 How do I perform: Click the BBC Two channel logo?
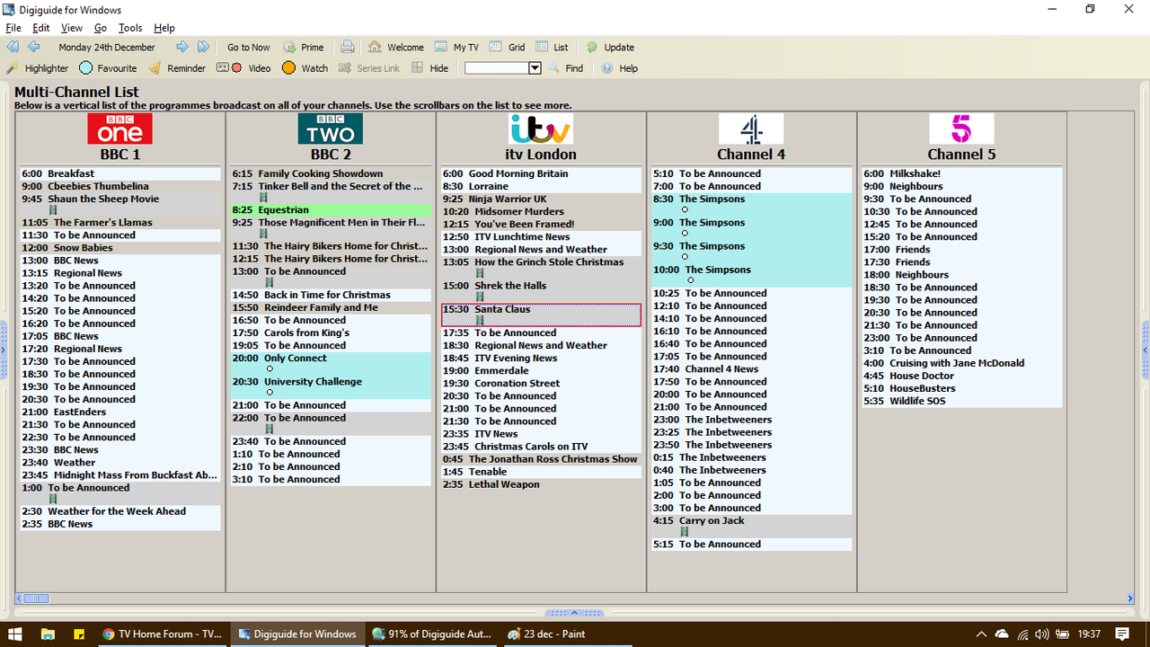tap(331, 129)
